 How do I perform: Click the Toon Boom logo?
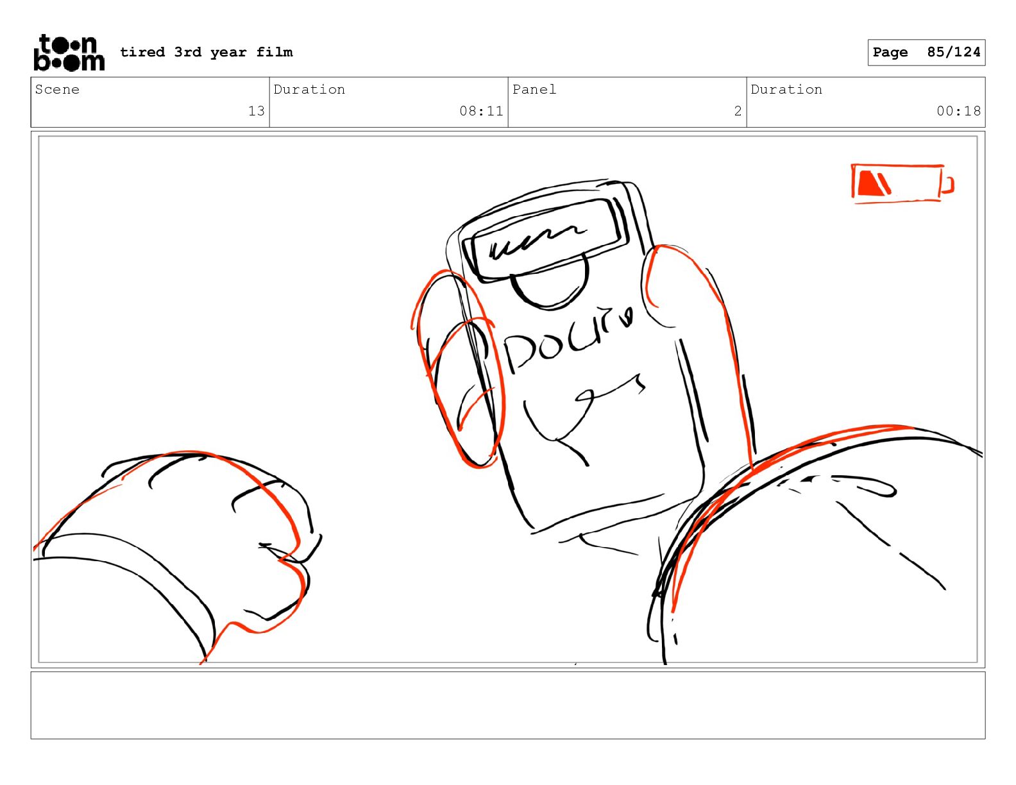pyautogui.click(x=69, y=52)
